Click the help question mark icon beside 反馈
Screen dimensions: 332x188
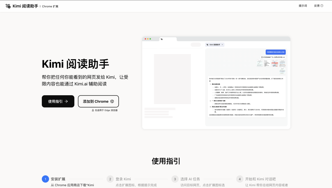point(322,6)
